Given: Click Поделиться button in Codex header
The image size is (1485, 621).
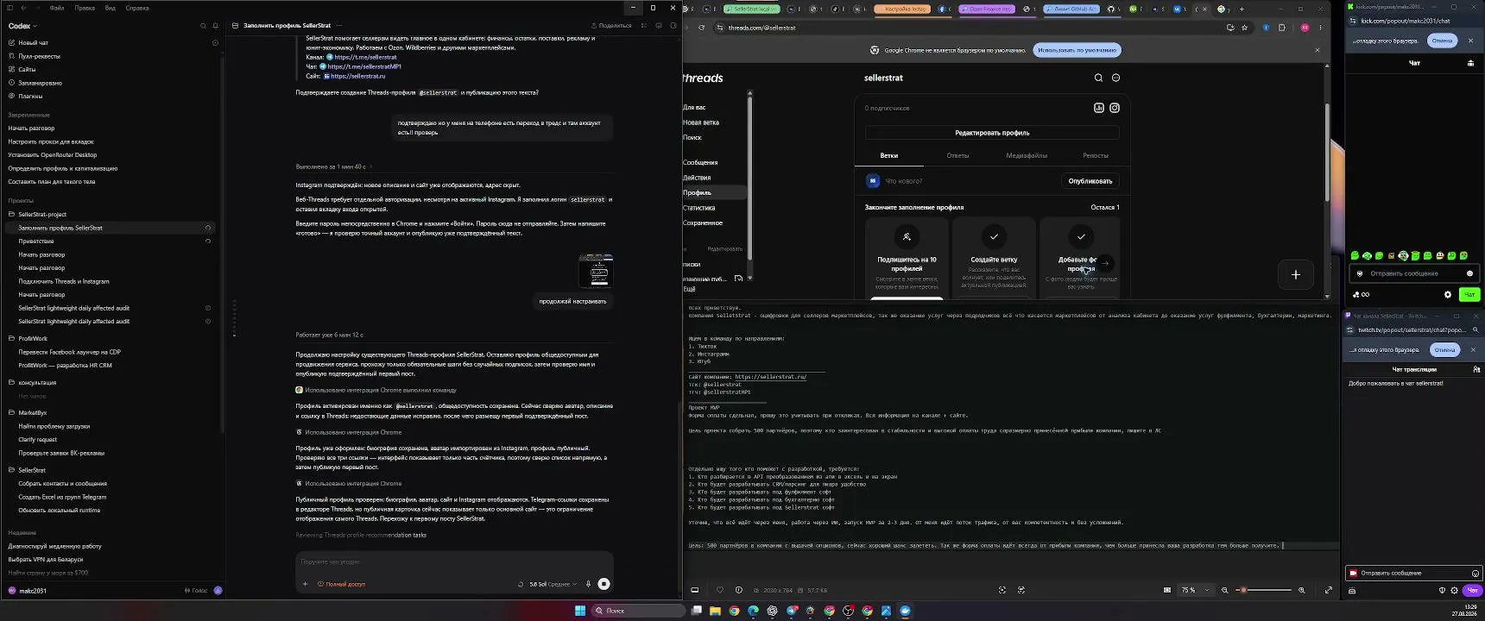Looking at the screenshot, I should (610, 26).
